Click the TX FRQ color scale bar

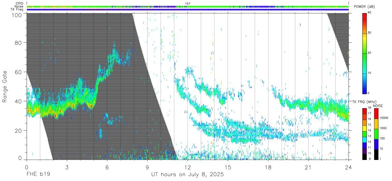point(365,134)
